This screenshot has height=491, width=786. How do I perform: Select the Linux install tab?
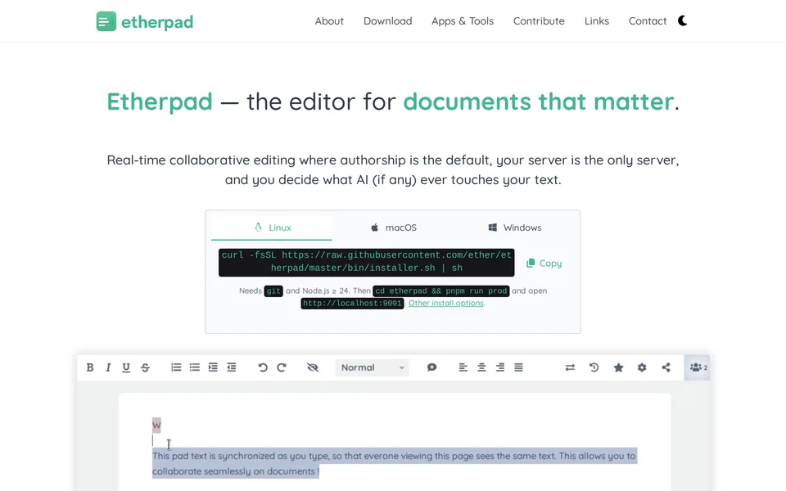pyautogui.click(x=272, y=227)
